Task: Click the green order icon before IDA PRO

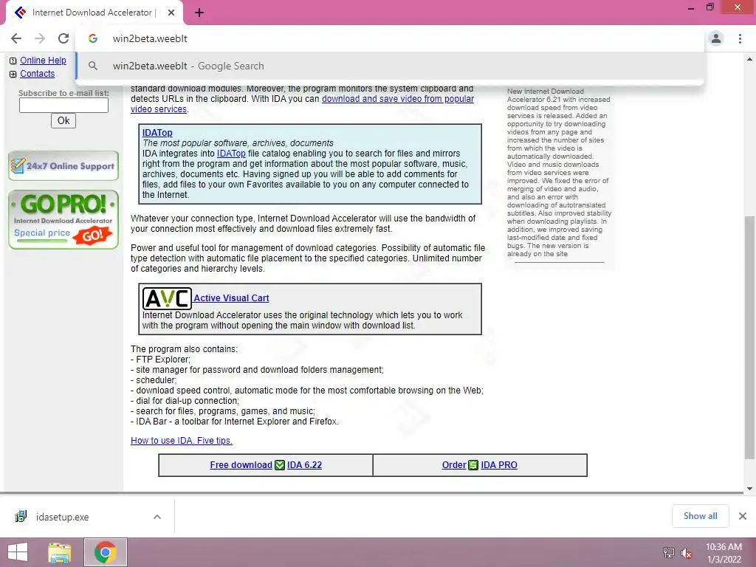Action: tap(473, 465)
